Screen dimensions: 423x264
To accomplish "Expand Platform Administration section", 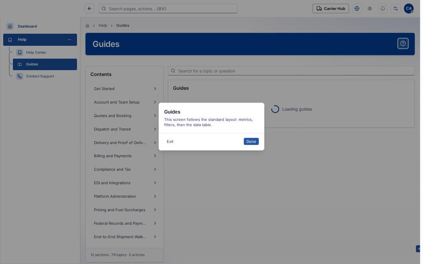I will [125, 196].
